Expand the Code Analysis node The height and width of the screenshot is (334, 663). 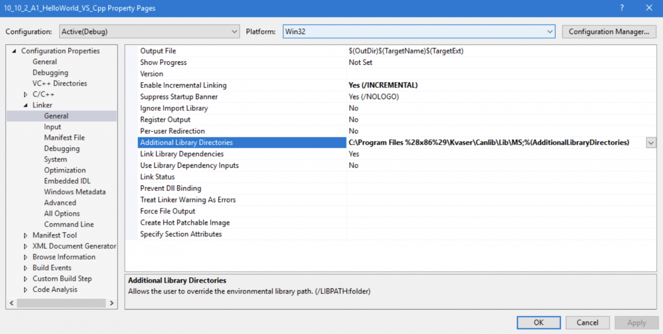point(24,289)
